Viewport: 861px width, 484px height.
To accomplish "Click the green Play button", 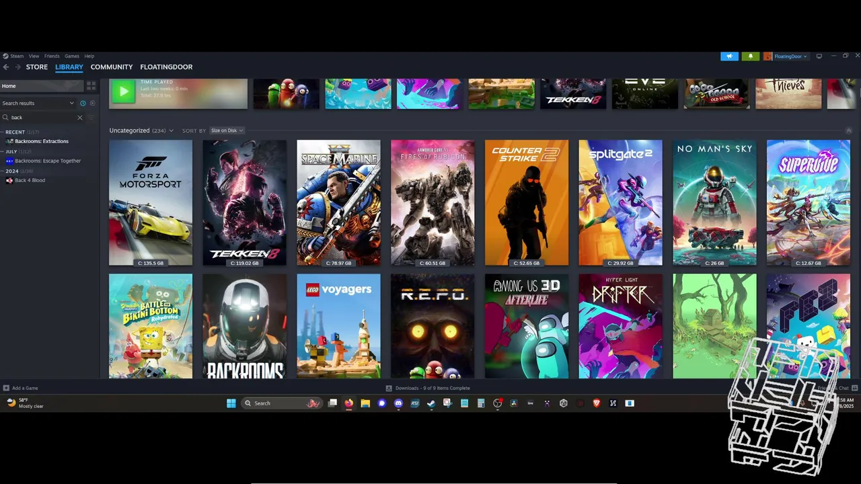I will click(123, 91).
